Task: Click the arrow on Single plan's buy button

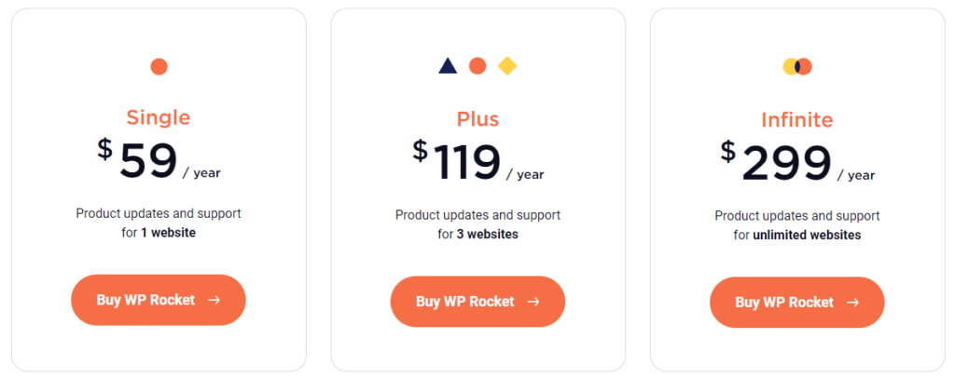Action: click(215, 300)
